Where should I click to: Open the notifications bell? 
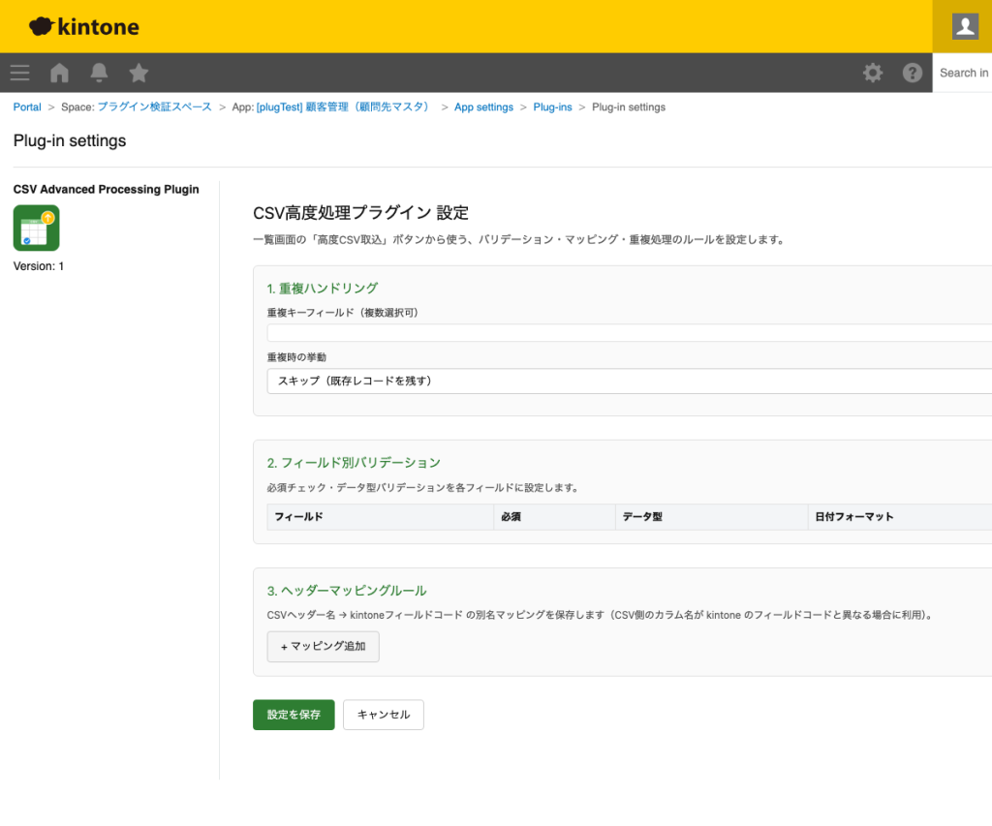tap(98, 73)
